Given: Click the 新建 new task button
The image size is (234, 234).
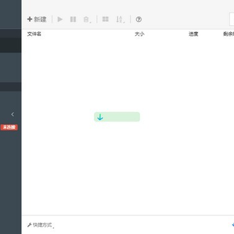Looking at the screenshot, I should [x=37, y=19].
